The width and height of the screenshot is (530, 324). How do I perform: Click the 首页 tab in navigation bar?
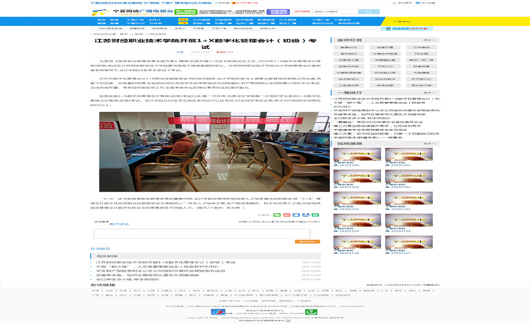[x=101, y=20]
